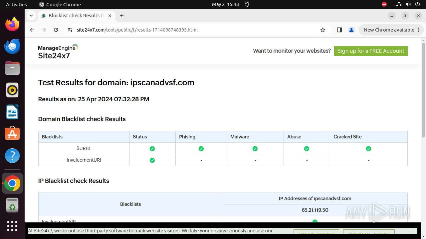Click the page vertical scrollbar
Image resolution: width=426 pixels, height=239 pixels.
point(423,90)
